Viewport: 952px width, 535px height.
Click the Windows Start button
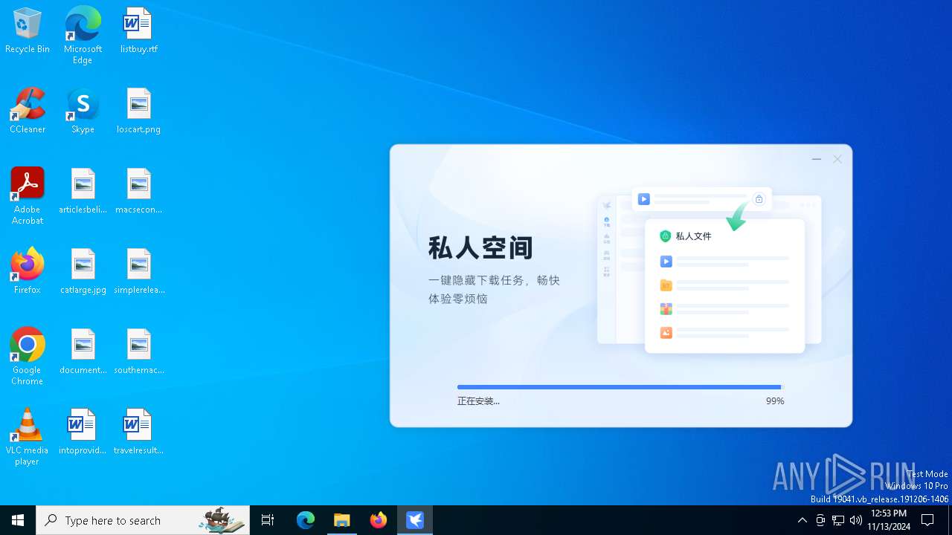(18, 520)
